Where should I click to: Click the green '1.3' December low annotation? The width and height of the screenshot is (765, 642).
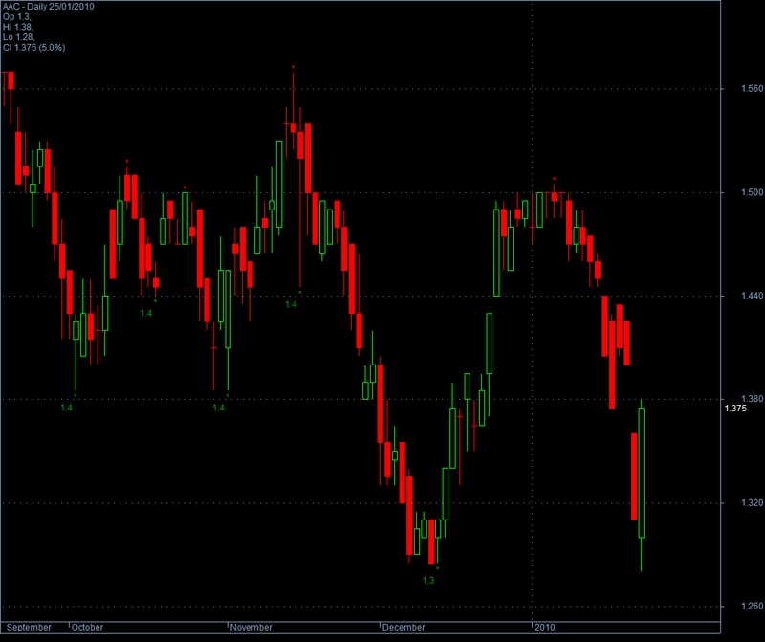coord(428,580)
